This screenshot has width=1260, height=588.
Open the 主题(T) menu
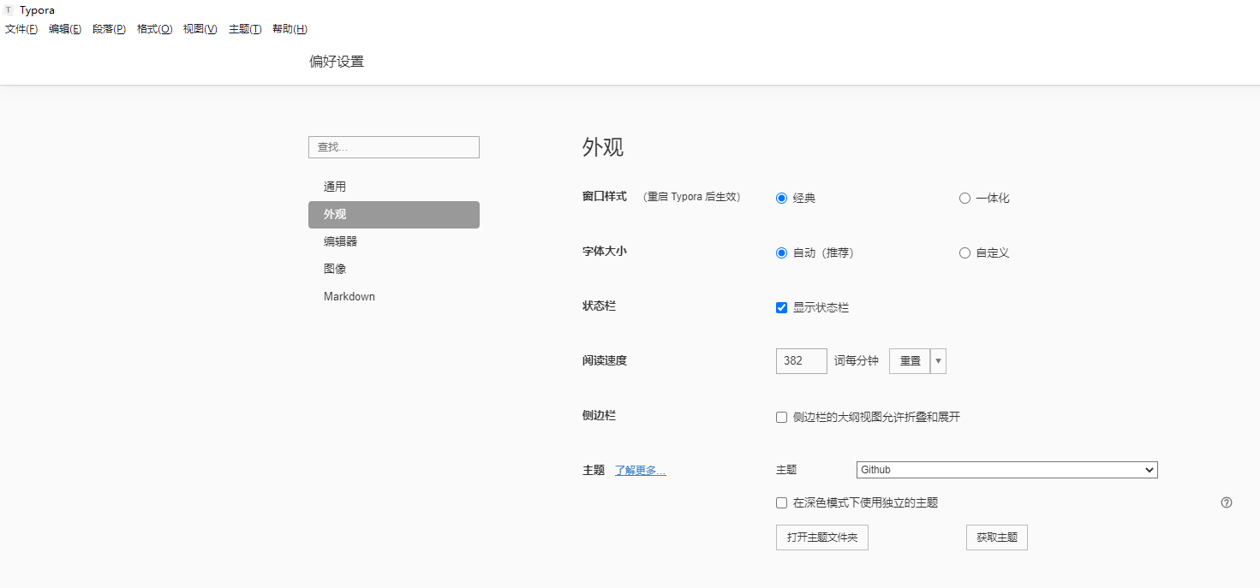(x=245, y=29)
